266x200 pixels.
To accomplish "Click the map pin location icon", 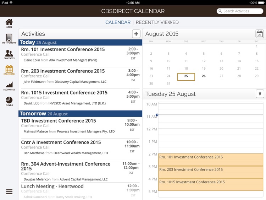I will 260,94.
